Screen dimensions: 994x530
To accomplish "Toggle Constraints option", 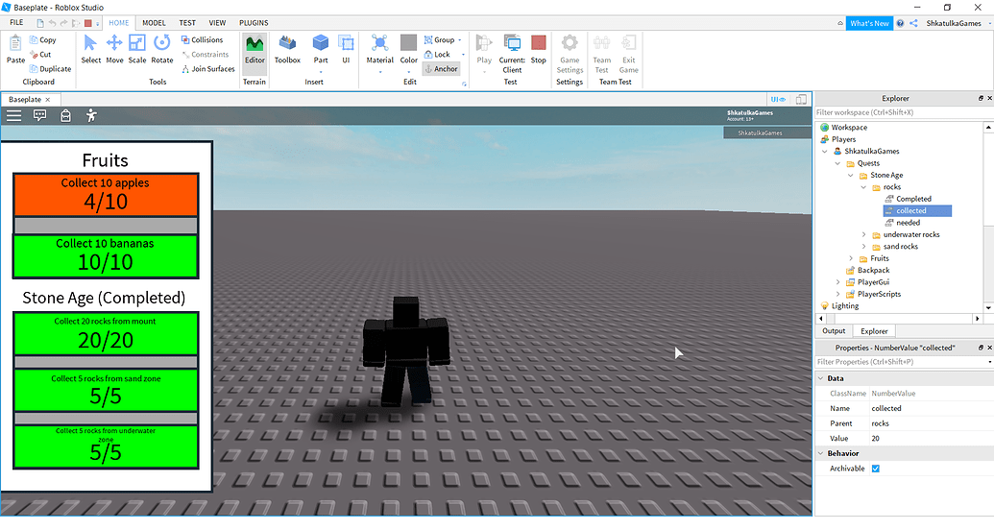I will (205, 55).
